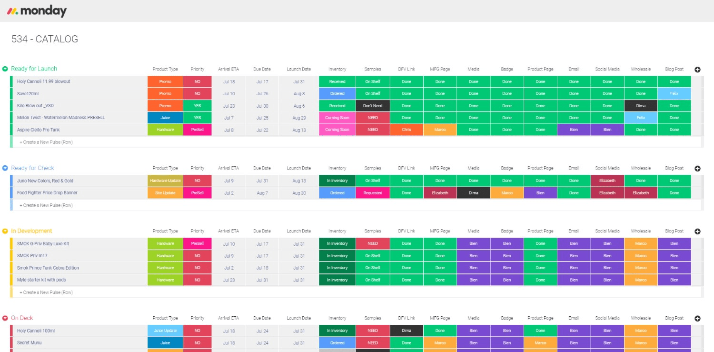Change Marco Wholesale cell for SMOK Priv m17

coord(641,256)
